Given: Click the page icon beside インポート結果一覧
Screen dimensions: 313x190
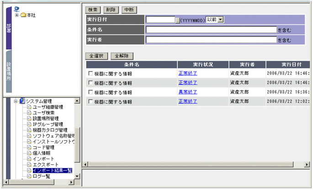Looking at the screenshot, I should coord(29,170).
